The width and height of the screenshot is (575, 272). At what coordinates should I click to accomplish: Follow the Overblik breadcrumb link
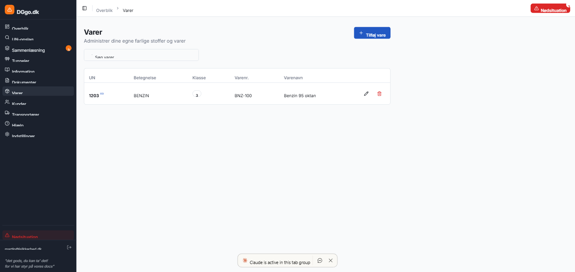pos(104,10)
